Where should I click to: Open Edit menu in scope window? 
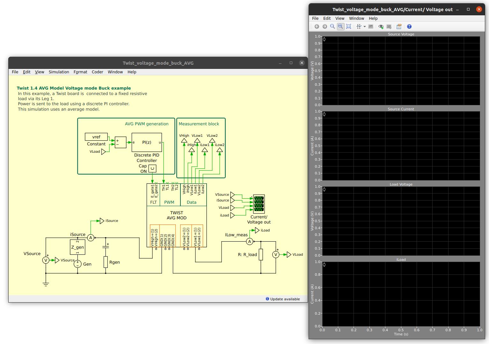[327, 18]
